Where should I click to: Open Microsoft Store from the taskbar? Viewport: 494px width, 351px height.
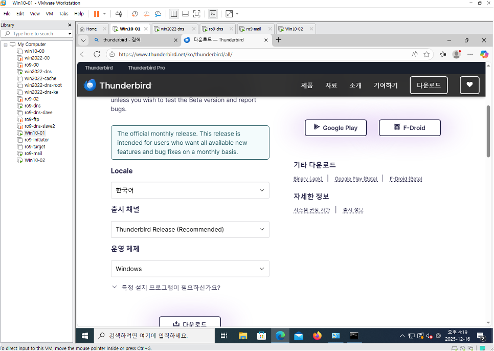point(261,336)
